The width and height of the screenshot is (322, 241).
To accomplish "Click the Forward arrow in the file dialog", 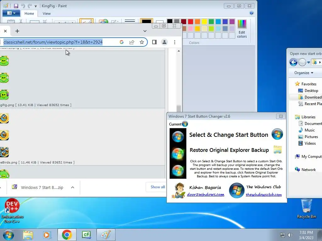I will point(302,62).
